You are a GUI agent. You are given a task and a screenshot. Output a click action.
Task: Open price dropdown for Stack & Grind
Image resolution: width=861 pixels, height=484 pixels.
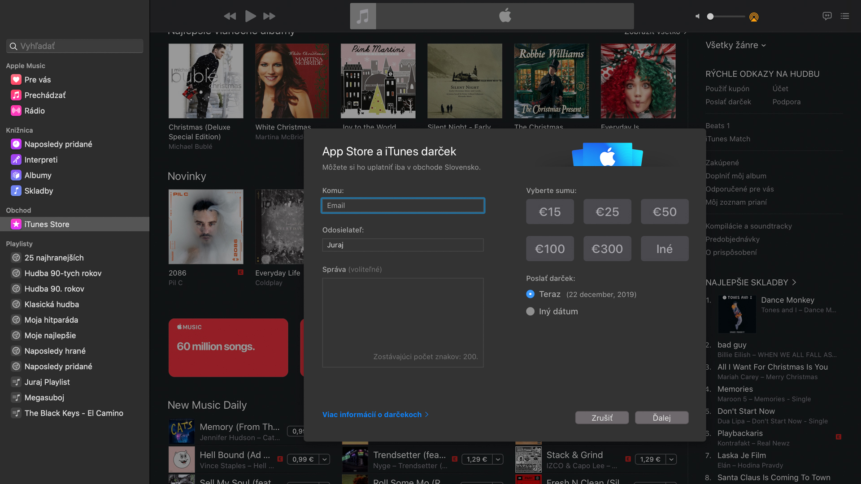point(671,459)
